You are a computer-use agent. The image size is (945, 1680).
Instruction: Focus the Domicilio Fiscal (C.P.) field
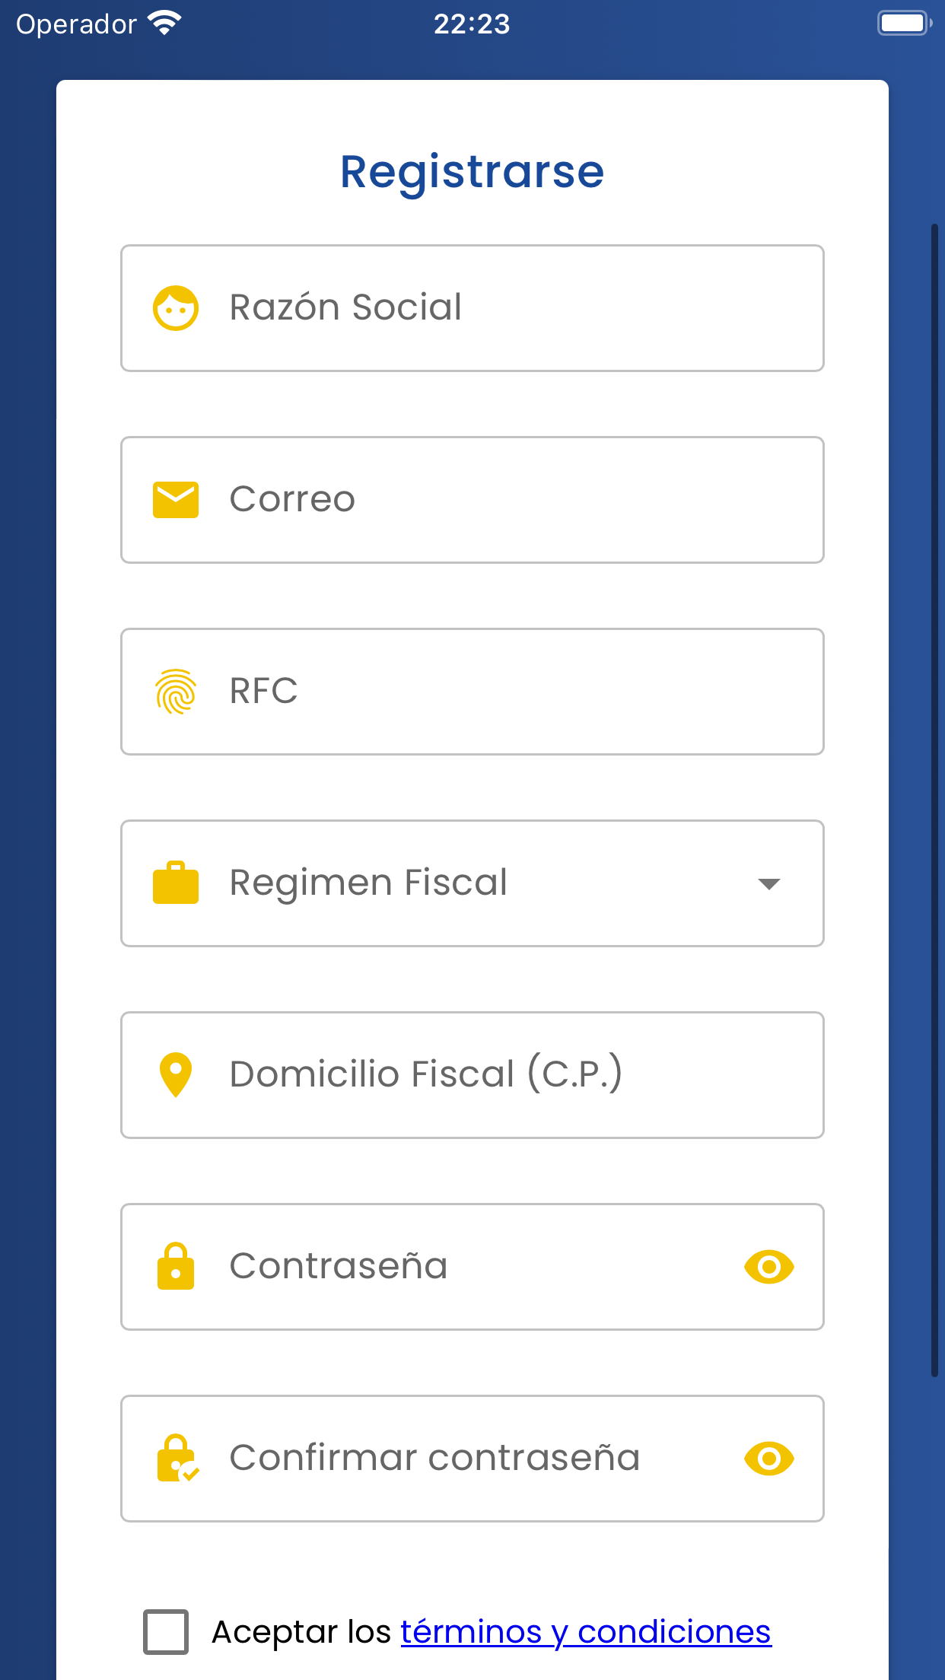(473, 1075)
